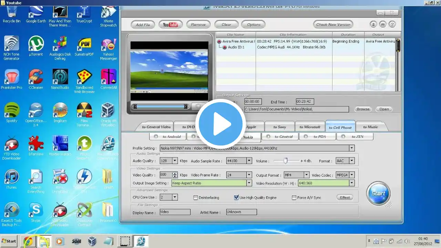This screenshot has width=441, height=248.
Task: Open the Audio Quality dropdown
Action: [175, 161]
